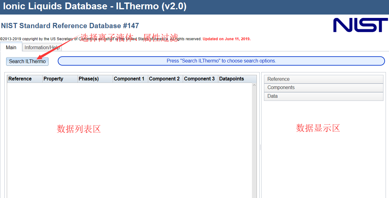Image resolution: width=389 pixels, height=198 pixels.
Task: Open the Information/Help tab
Action: pos(42,47)
